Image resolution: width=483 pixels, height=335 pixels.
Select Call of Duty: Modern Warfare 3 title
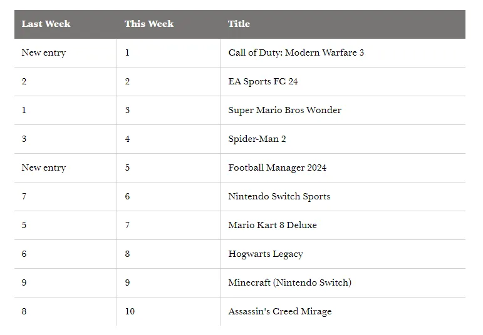click(296, 52)
